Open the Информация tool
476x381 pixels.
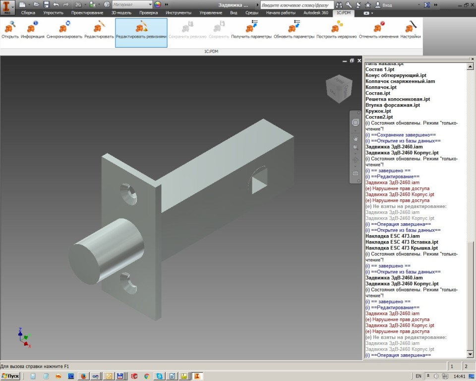[x=33, y=29]
